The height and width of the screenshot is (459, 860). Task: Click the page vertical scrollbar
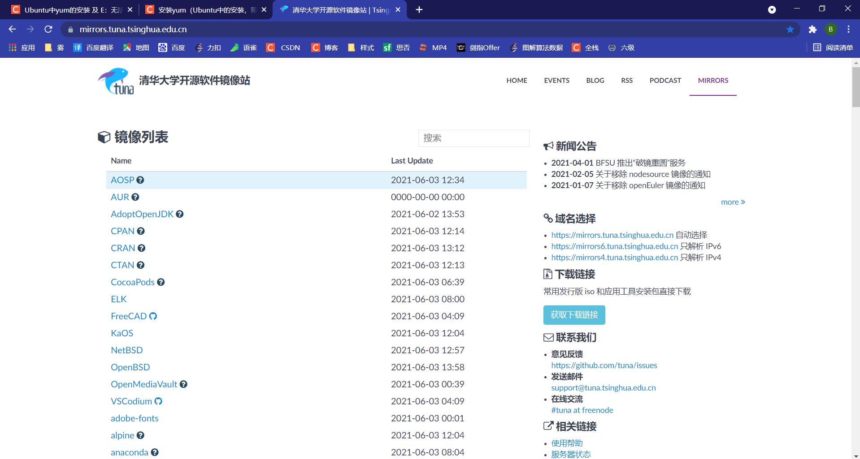tap(856, 87)
